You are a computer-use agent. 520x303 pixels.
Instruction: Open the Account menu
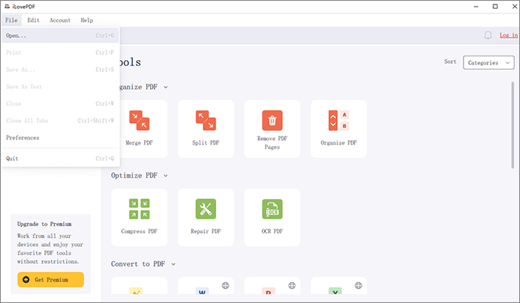(x=60, y=20)
